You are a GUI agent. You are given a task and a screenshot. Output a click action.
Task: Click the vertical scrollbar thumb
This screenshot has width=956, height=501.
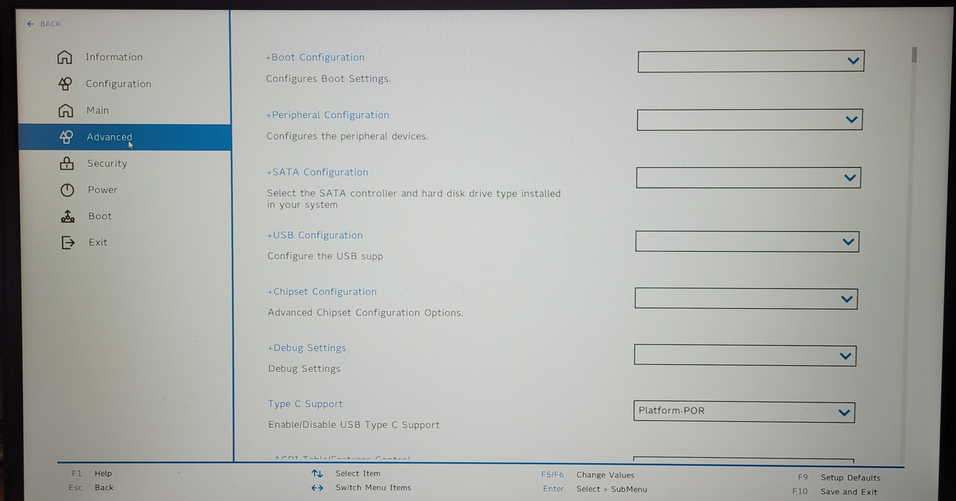click(x=914, y=55)
